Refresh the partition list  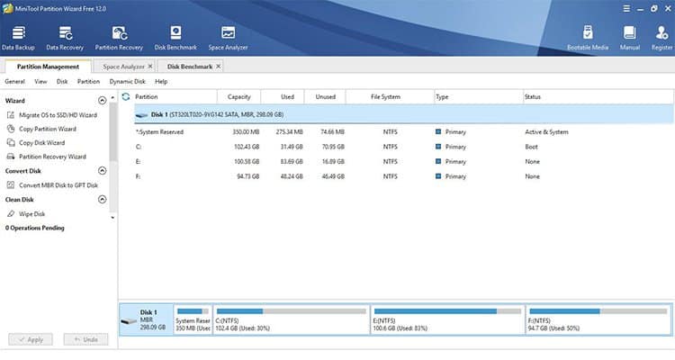pos(126,97)
